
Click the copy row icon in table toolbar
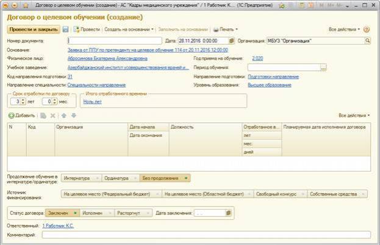click(43, 115)
